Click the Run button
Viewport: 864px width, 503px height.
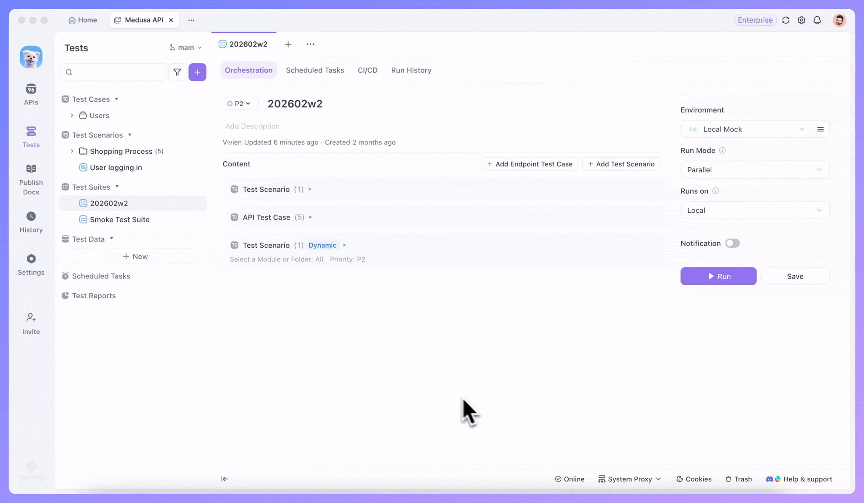(x=718, y=276)
